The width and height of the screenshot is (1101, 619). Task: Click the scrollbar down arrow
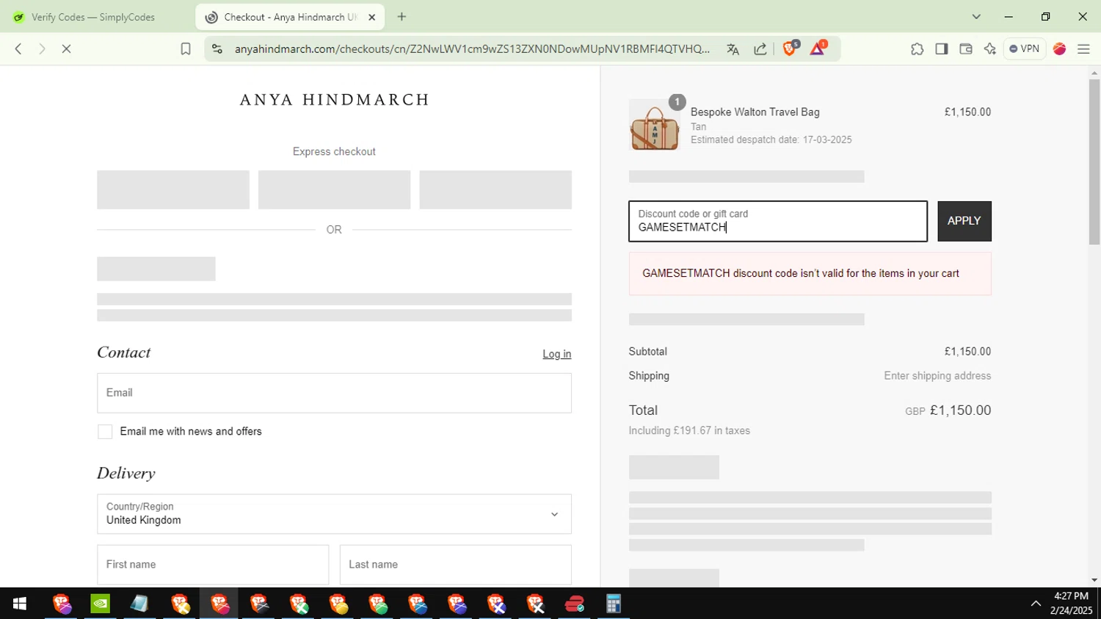(x=1094, y=580)
